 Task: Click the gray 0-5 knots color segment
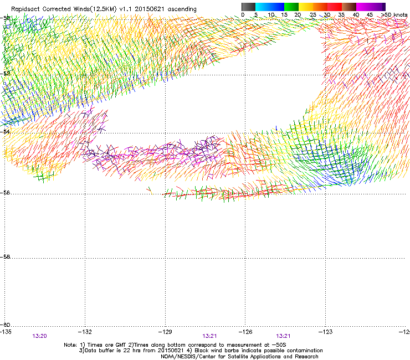coord(248,7)
